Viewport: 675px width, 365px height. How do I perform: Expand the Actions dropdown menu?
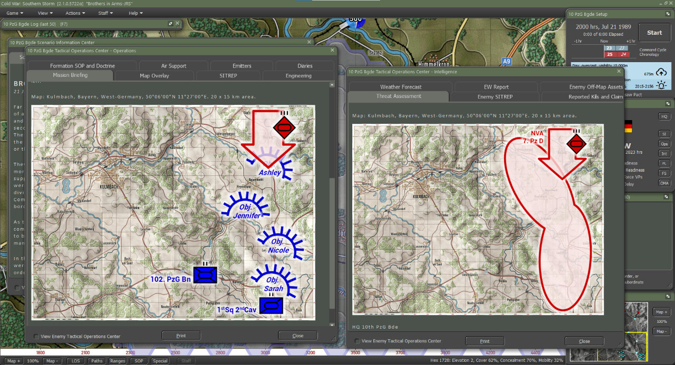75,13
